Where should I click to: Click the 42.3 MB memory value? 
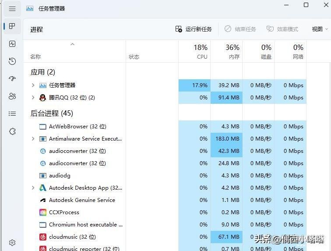tap(229, 151)
